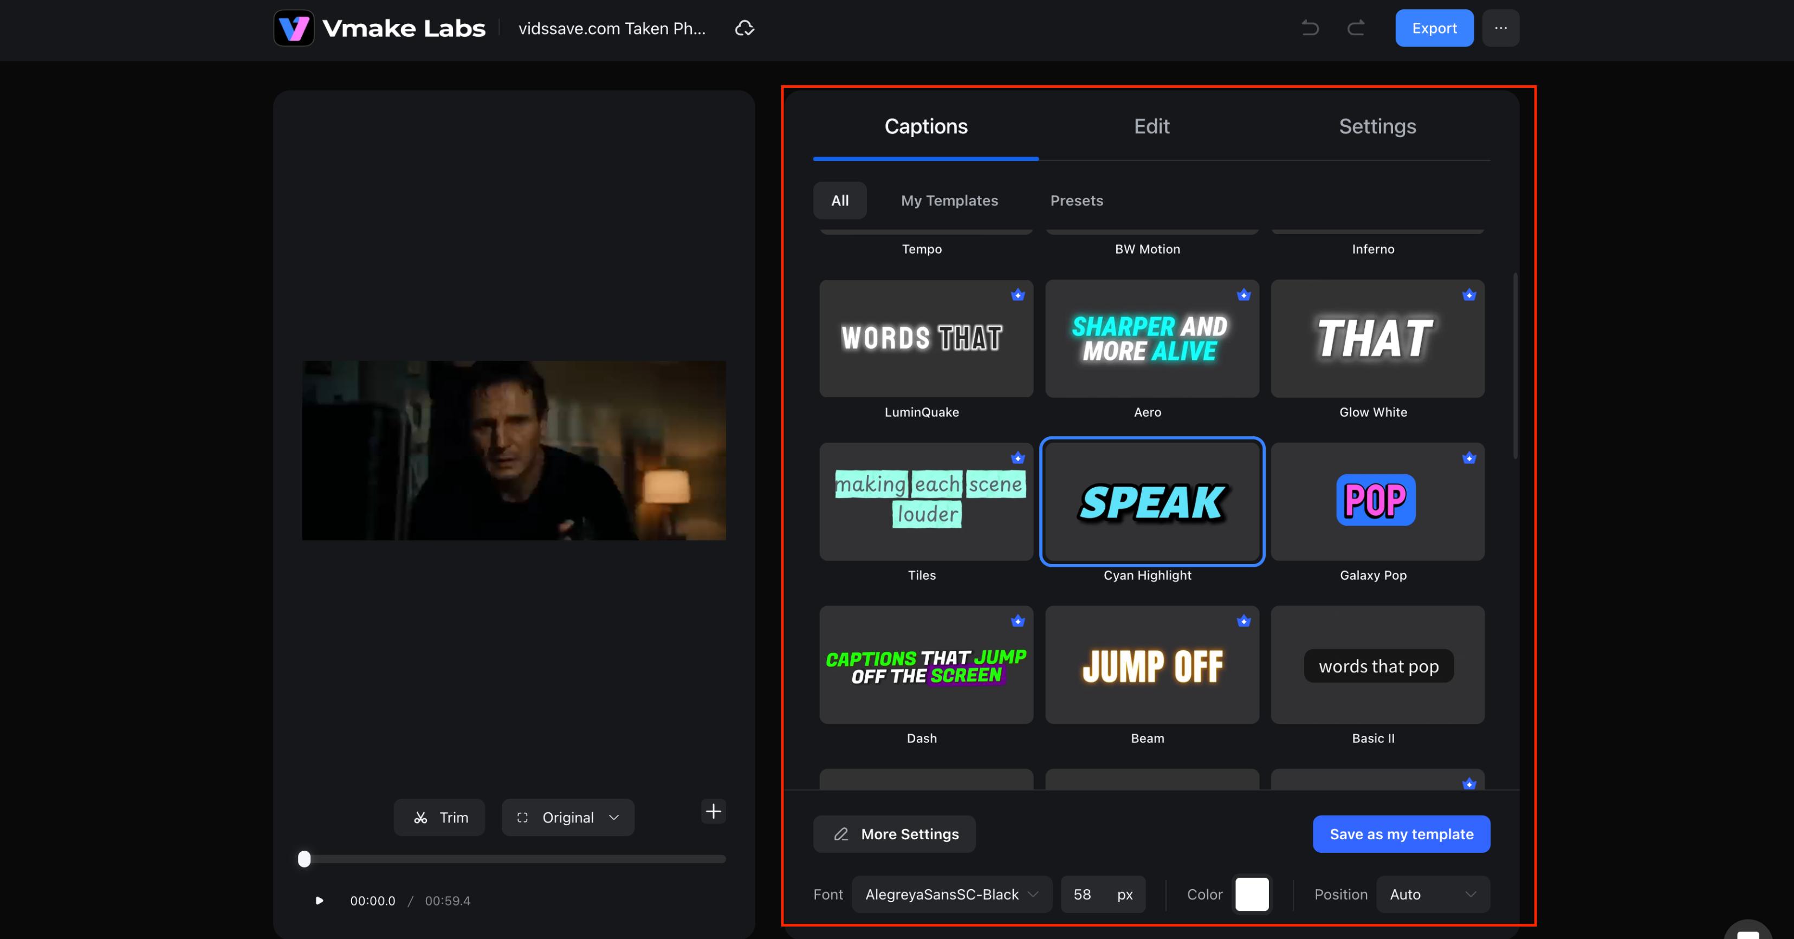Switch to the Edit tab
The width and height of the screenshot is (1794, 939).
1152,126
